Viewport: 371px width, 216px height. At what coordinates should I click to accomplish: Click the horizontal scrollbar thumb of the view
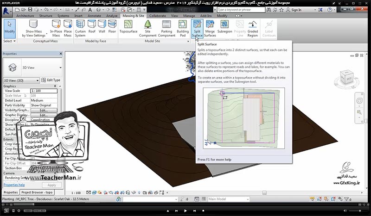coord(264,193)
